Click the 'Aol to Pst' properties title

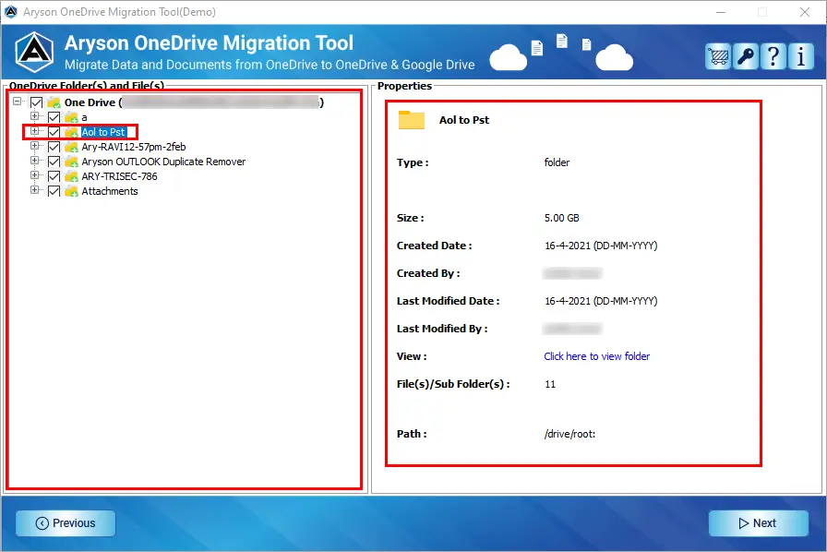coord(464,120)
